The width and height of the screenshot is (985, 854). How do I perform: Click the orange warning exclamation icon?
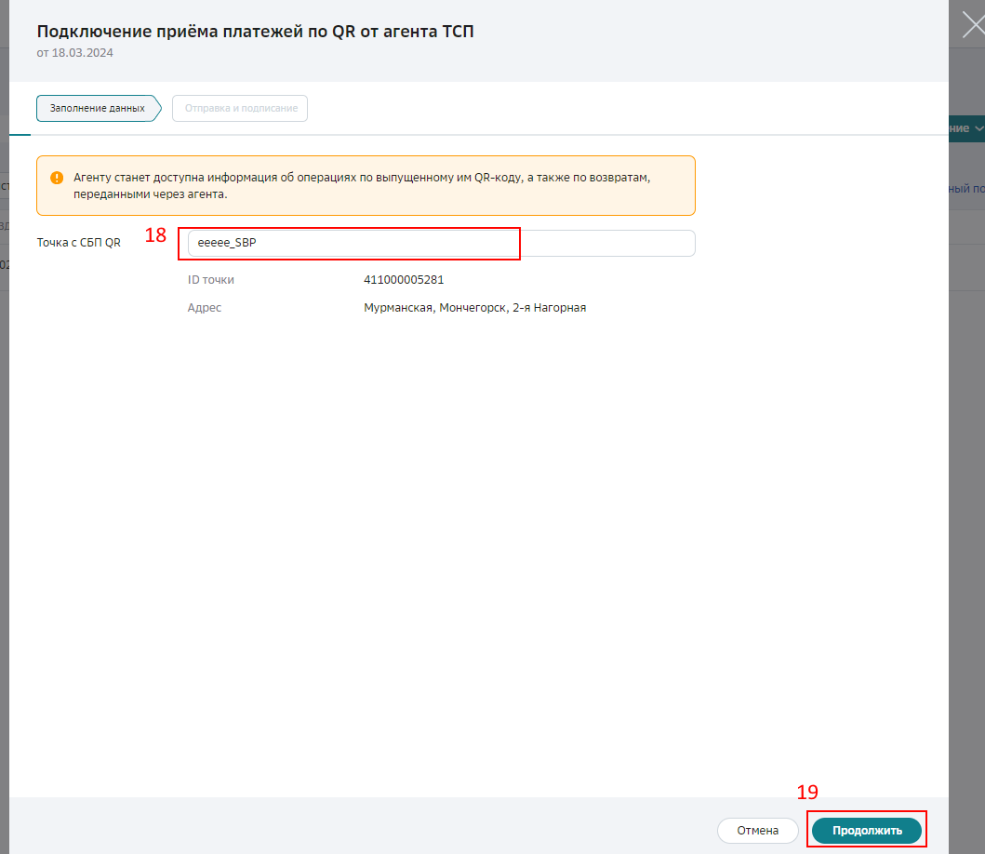click(57, 178)
